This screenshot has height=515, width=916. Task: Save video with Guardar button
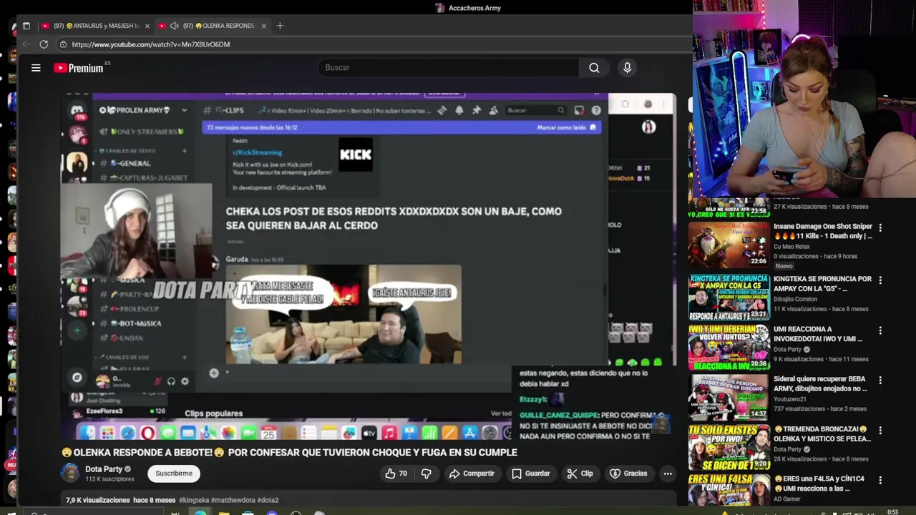pyautogui.click(x=530, y=474)
